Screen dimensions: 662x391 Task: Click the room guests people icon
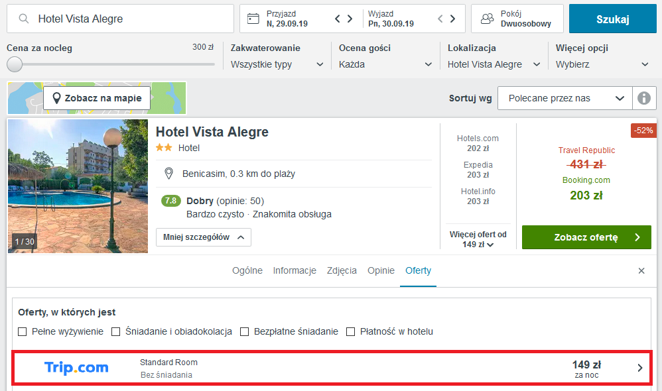(487, 19)
